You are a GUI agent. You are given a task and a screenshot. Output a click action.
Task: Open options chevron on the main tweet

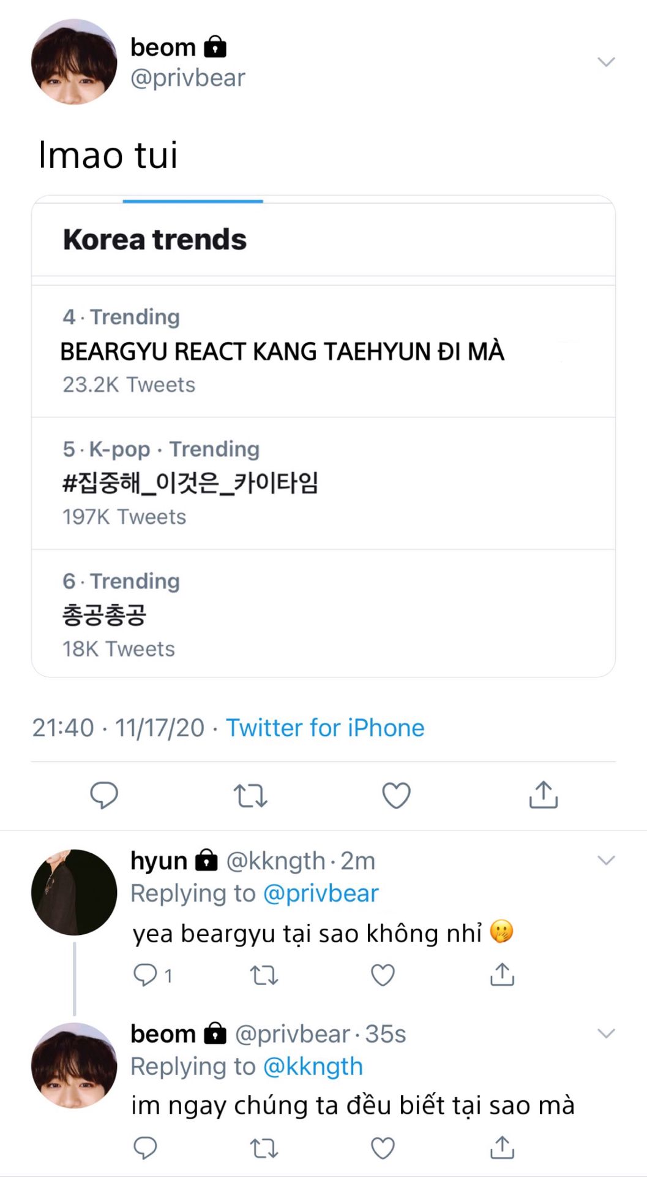(x=605, y=61)
